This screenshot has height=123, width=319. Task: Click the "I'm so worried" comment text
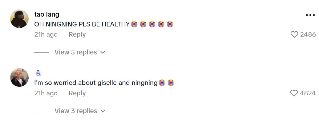(x=96, y=83)
